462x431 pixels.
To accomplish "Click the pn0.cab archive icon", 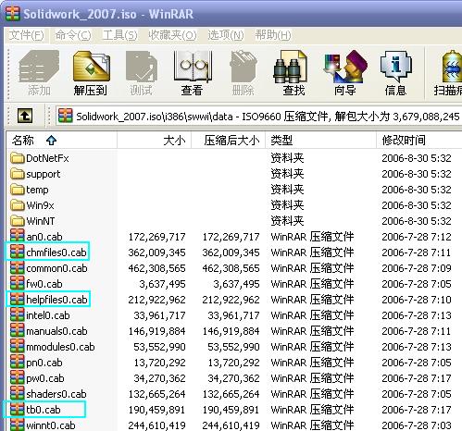I will (x=17, y=362).
